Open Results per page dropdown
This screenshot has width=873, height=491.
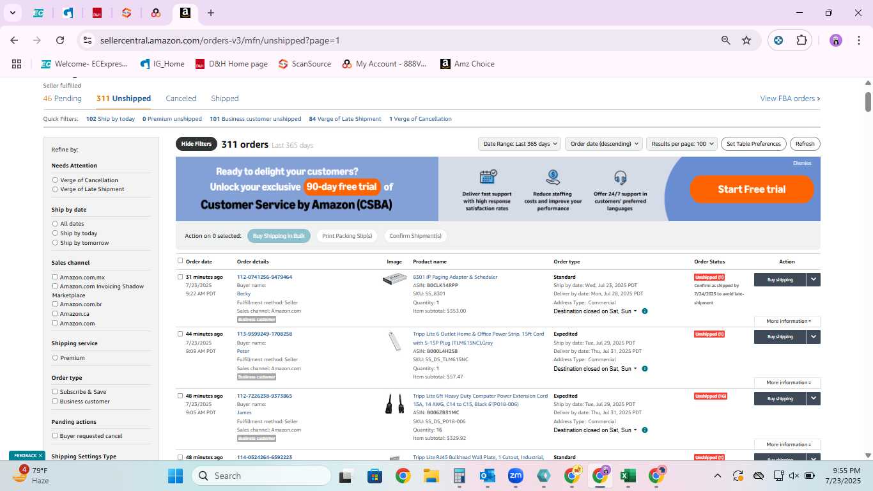(682, 144)
